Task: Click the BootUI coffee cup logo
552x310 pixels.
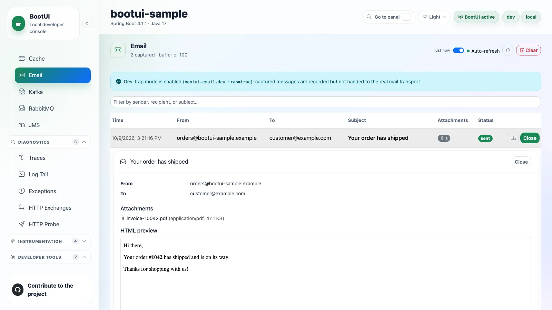Action: coord(18,23)
